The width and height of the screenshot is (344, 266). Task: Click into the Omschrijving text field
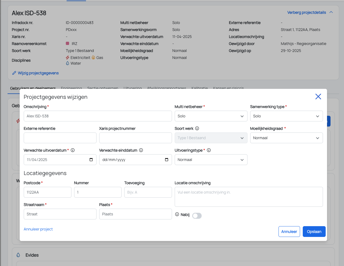98,116
